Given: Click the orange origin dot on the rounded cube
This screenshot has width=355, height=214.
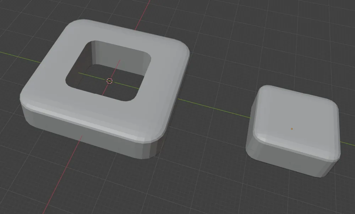Looking at the screenshot, I should 292,129.
